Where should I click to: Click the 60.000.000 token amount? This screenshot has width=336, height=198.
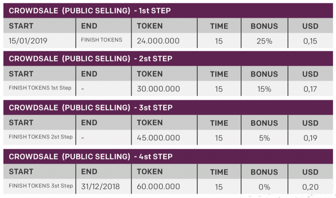pyautogui.click(x=158, y=187)
